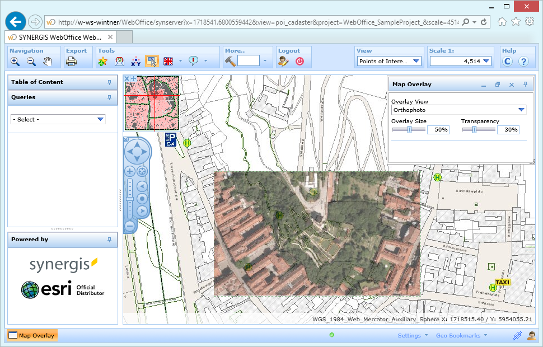Select the Zoom In magnifier tool
Image resolution: width=543 pixels, height=347 pixels.
(x=15, y=60)
